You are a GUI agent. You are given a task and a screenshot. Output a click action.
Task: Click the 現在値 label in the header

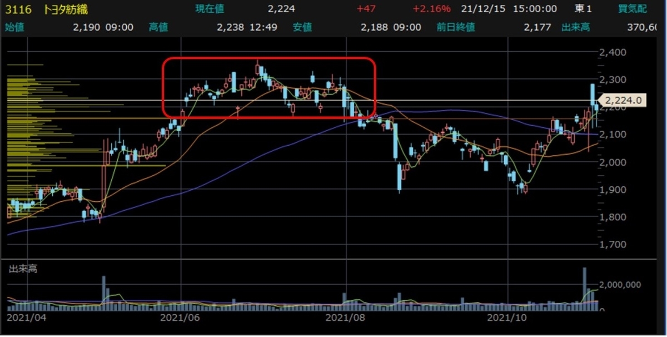point(208,9)
